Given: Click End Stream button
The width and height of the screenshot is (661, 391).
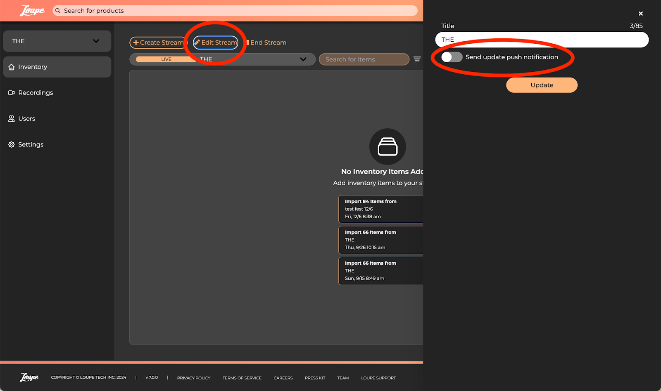Looking at the screenshot, I should pos(267,42).
